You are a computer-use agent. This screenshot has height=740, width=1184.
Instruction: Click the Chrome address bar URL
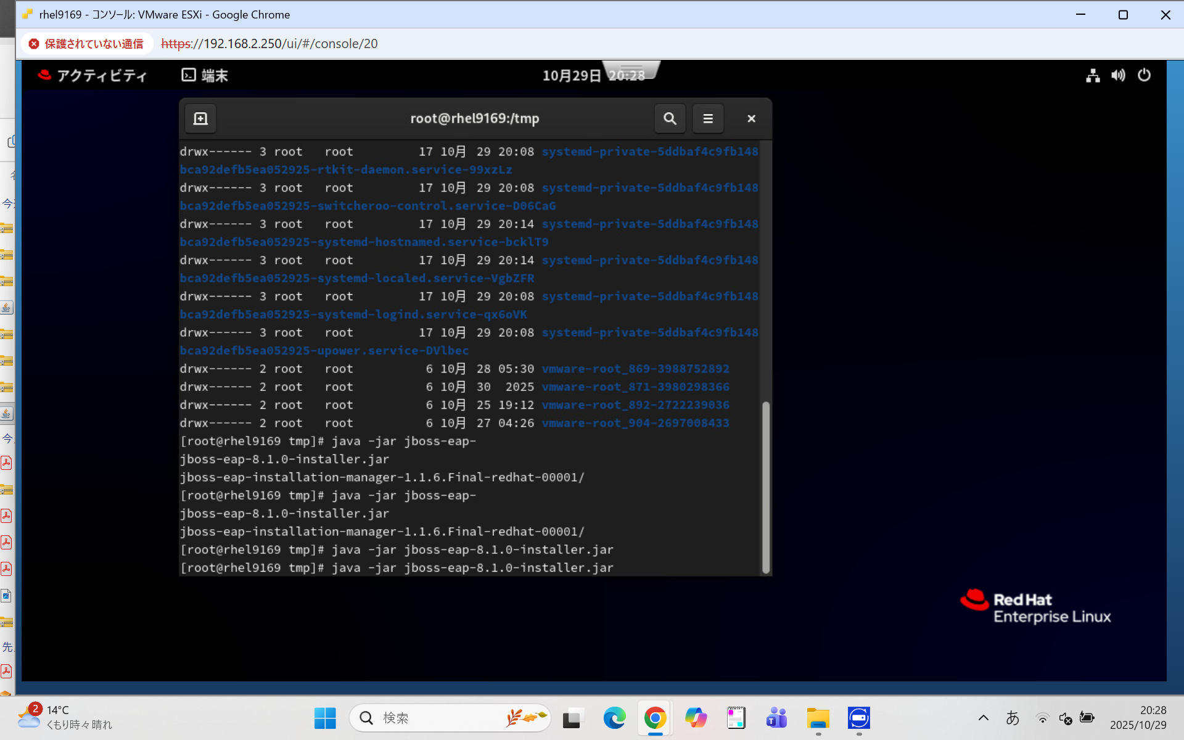(x=269, y=44)
